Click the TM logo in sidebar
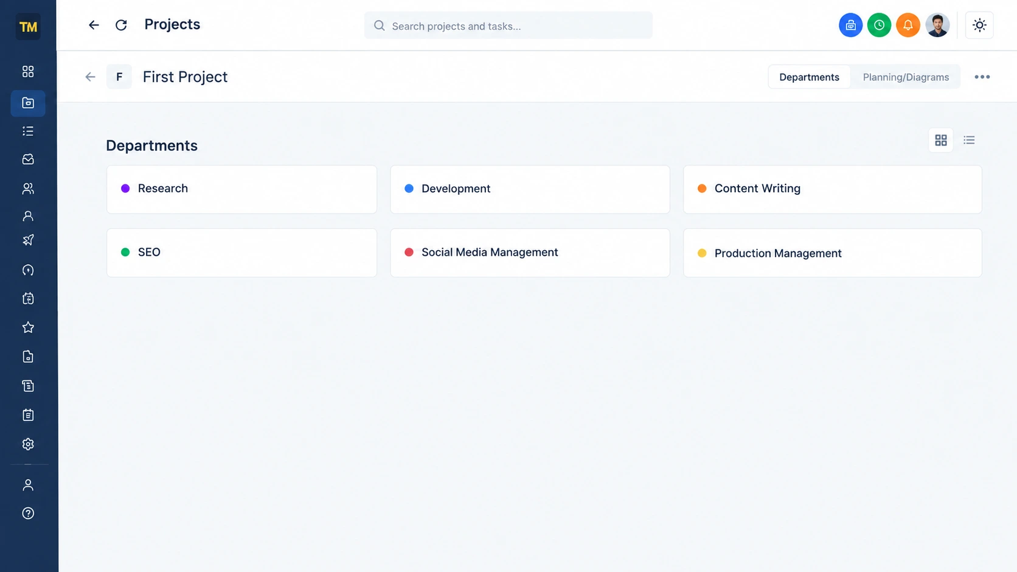This screenshot has width=1017, height=572. click(28, 27)
